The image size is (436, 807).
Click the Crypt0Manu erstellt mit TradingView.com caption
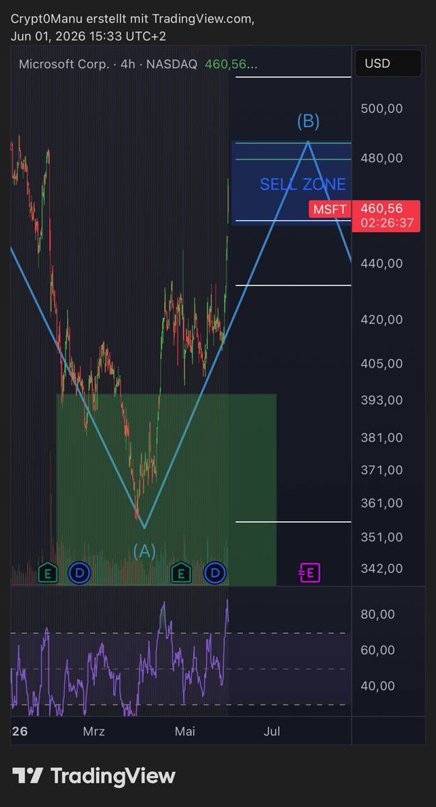133,20
